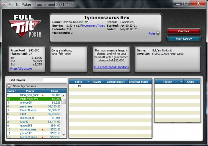This screenshot has height=146, width=208.
Task: Select player malpa2809
Action: 34,118
